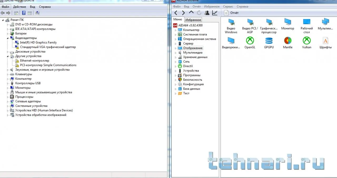Select Сеть in AIDA64 tree
Image resolution: width=337 pixels, height=178 pixels.
(186, 62)
